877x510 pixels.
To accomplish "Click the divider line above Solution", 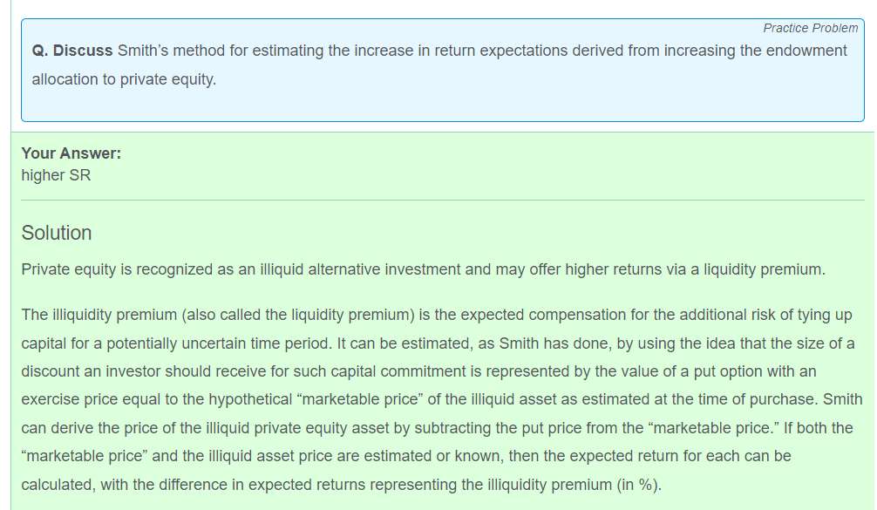I will click(x=443, y=201).
